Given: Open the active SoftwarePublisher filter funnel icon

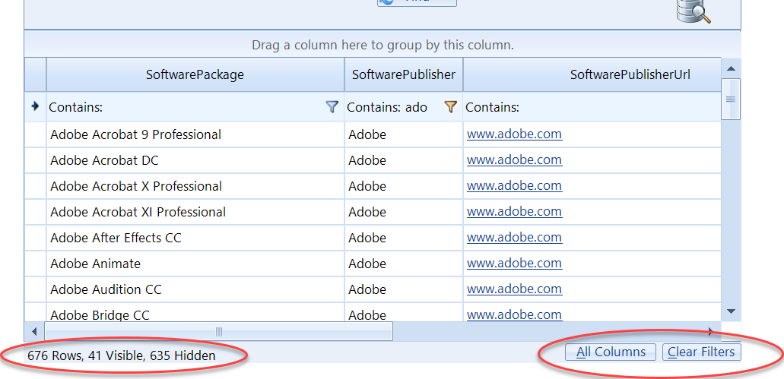Looking at the screenshot, I should click(450, 107).
